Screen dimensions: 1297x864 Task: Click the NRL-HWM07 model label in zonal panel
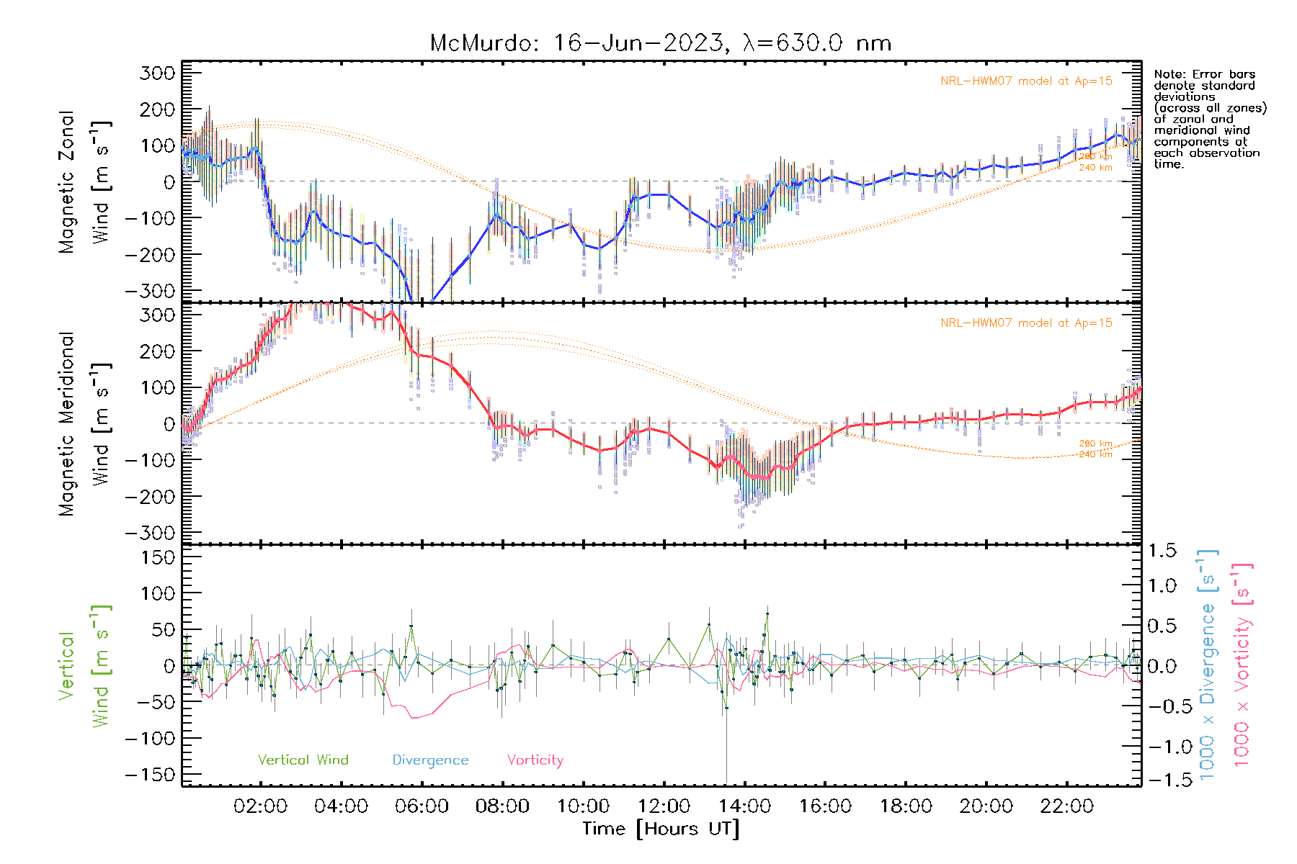pos(1026,81)
